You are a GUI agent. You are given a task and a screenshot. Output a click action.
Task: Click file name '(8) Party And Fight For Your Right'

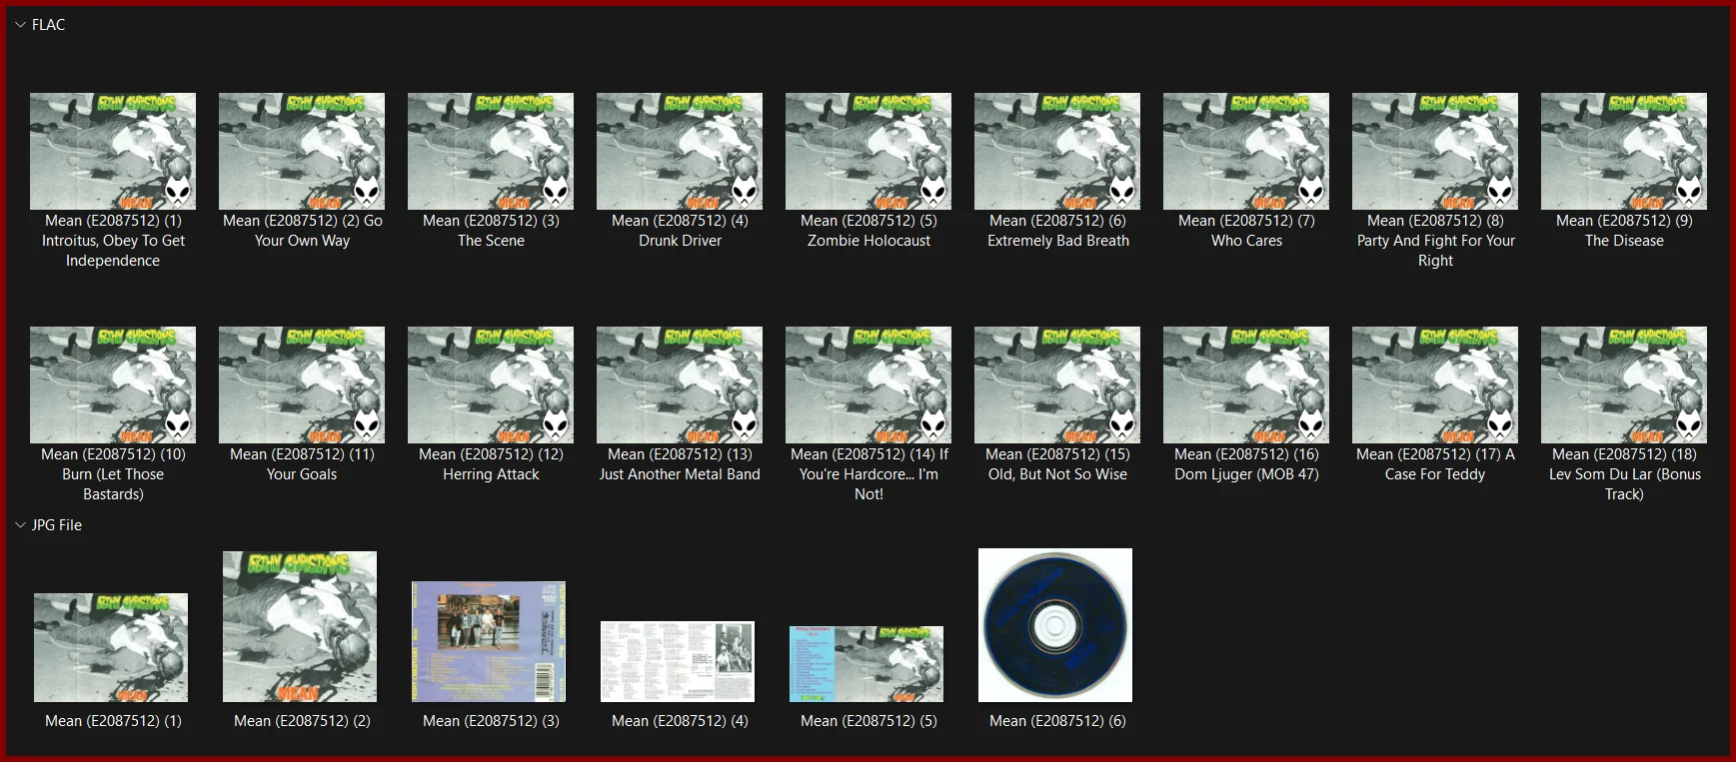(x=1435, y=241)
